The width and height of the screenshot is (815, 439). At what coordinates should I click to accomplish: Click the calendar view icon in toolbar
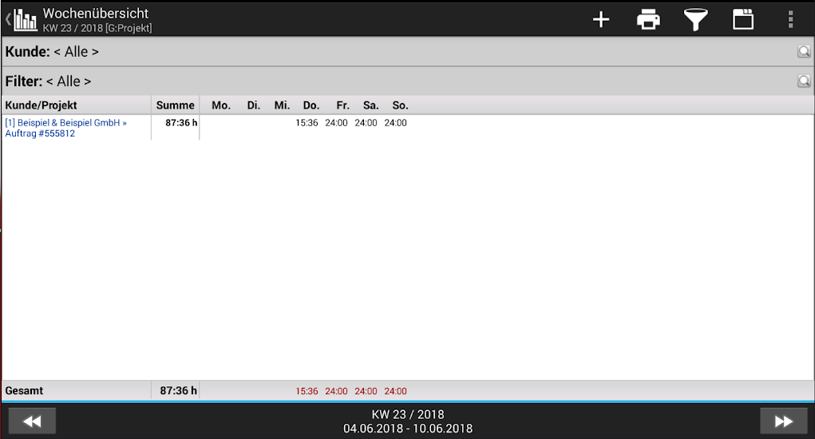point(743,20)
